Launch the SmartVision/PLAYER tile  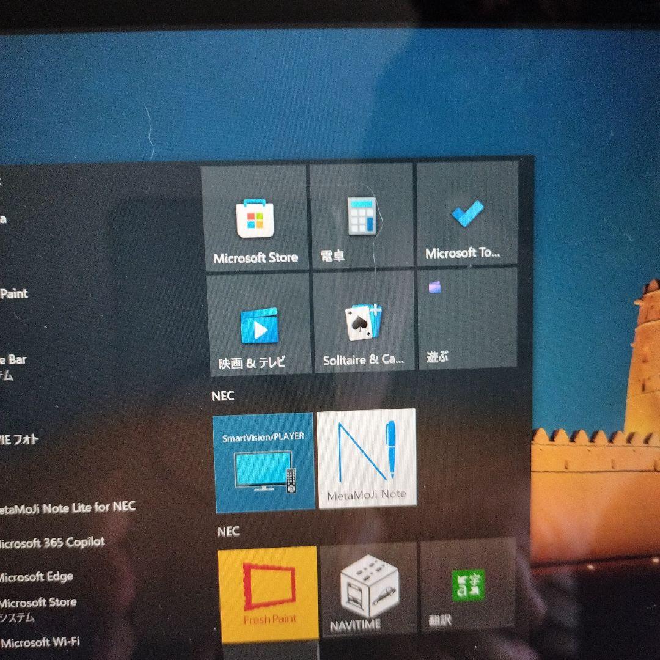coord(264,463)
